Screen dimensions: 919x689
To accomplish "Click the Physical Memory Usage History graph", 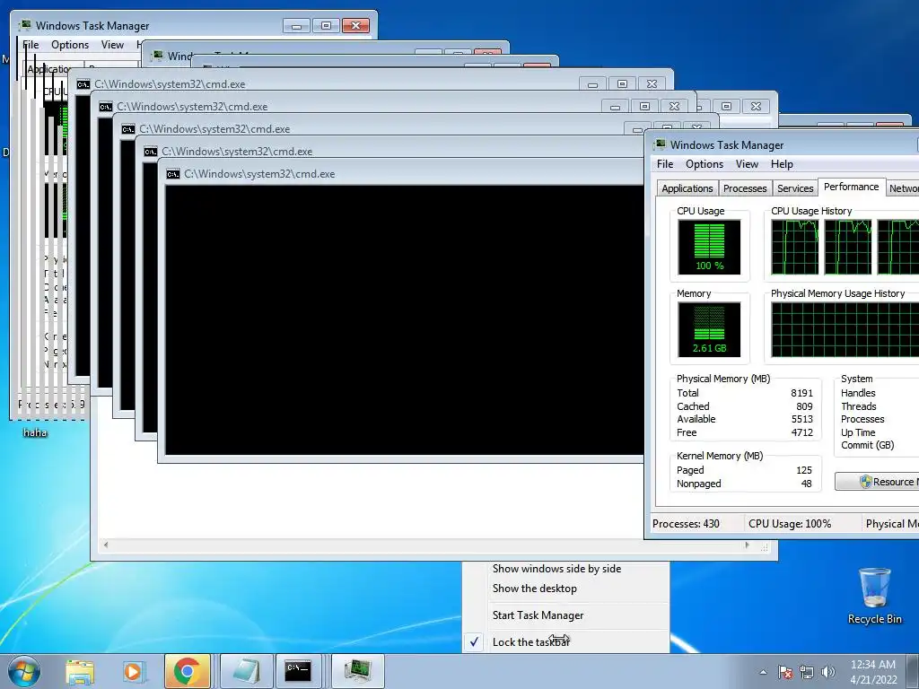I will 845,329.
